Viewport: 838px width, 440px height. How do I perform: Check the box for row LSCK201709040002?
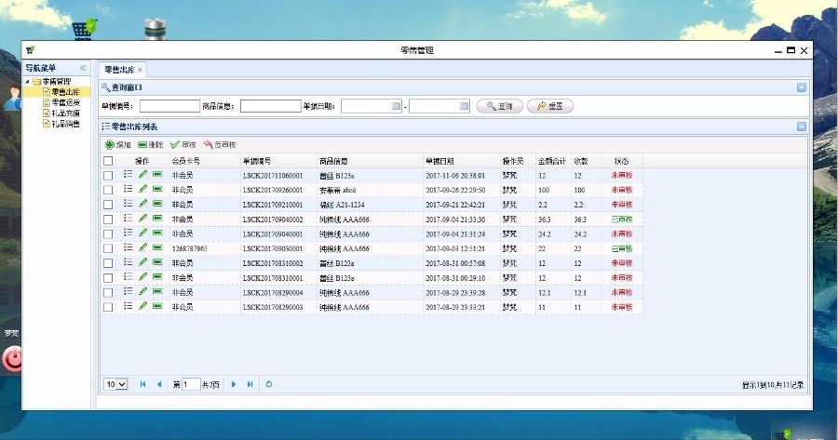coord(108,220)
